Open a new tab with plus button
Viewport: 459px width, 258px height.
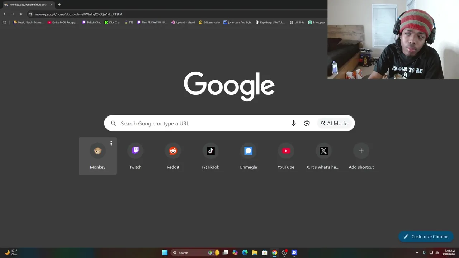click(59, 5)
